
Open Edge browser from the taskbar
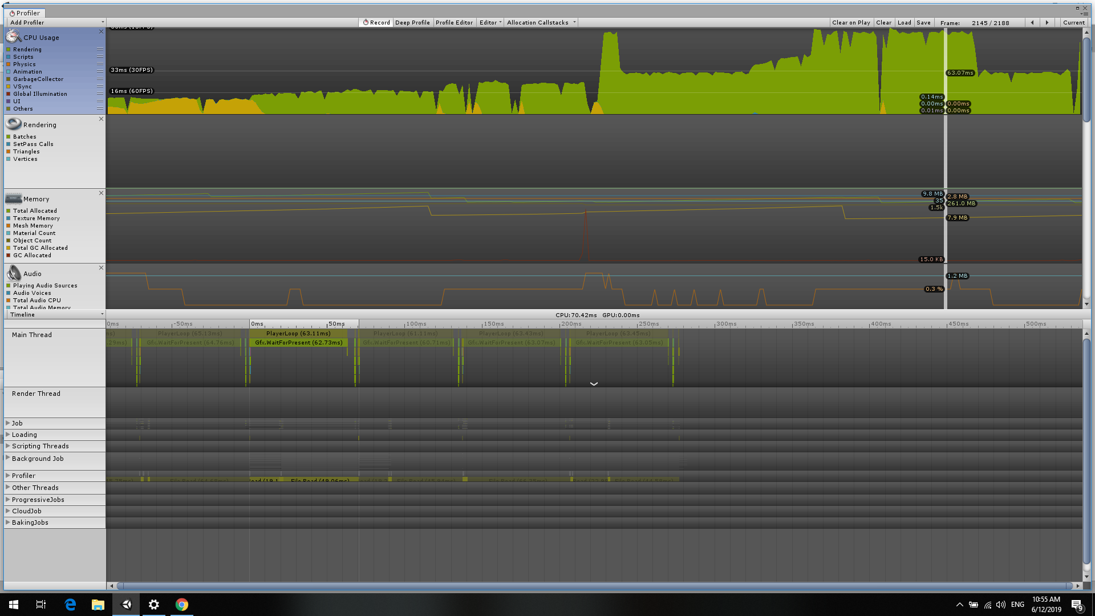coord(70,605)
